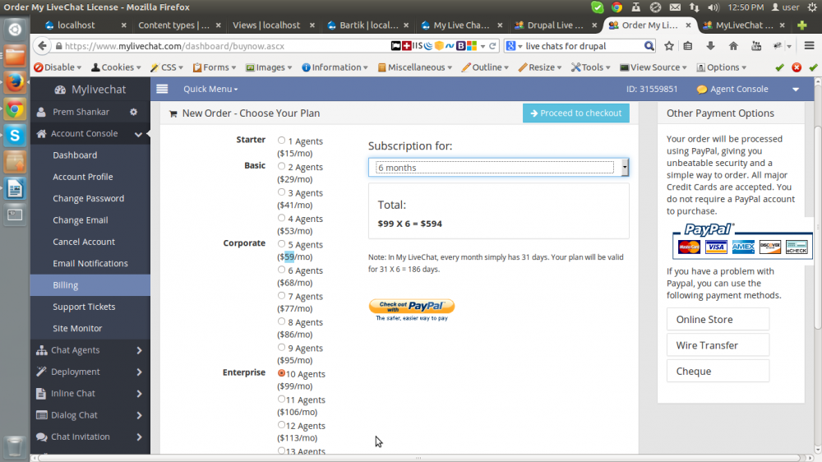Click the search box with live chats query
The width and height of the screenshot is (822, 462).
583,46
